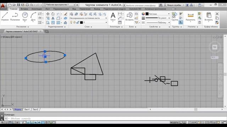The width and height of the screenshot is (227, 127).
Task: Expand the Утилиты panel
Action: [x=193, y=27]
